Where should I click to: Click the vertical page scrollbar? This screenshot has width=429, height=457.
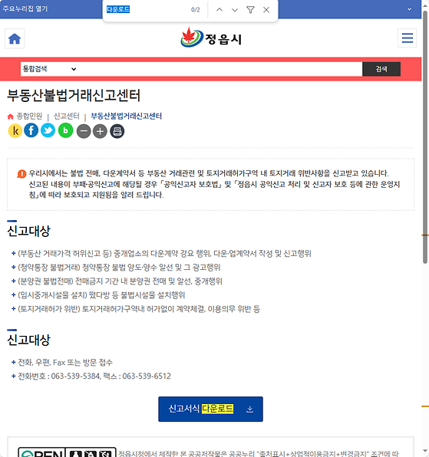pos(425,137)
